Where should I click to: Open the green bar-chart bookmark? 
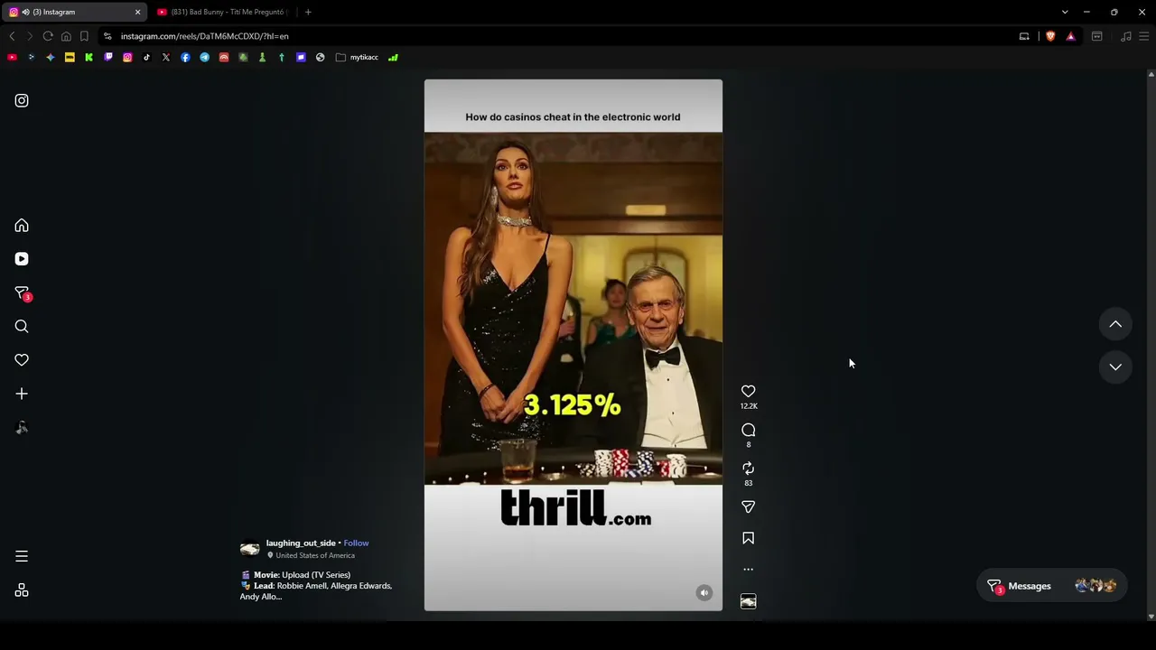pos(393,57)
